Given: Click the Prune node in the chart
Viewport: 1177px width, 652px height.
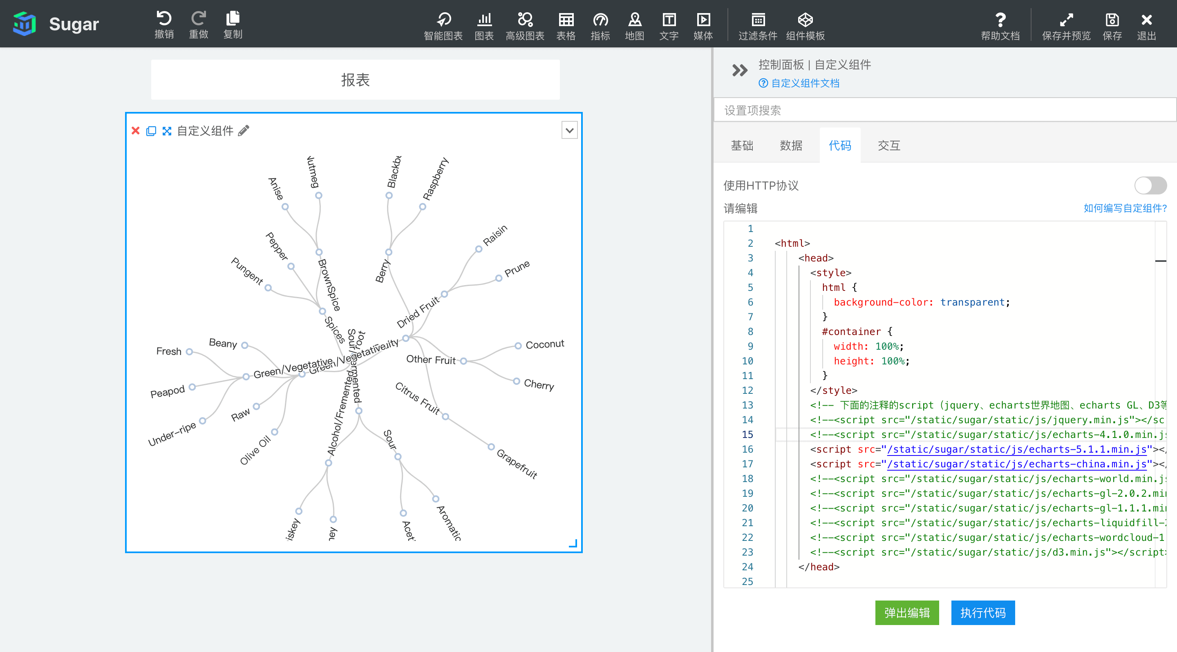Looking at the screenshot, I should pyautogui.click(x=499, y=278).
